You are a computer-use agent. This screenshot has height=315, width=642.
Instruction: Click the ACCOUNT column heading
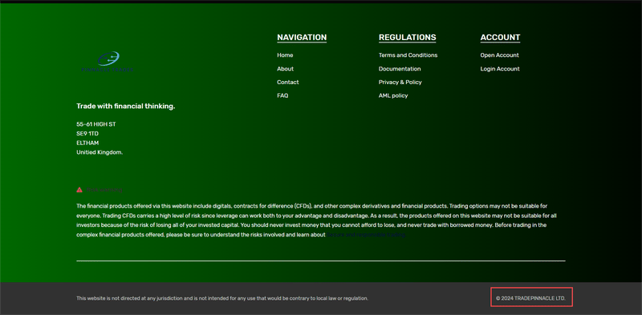(500, 38)
